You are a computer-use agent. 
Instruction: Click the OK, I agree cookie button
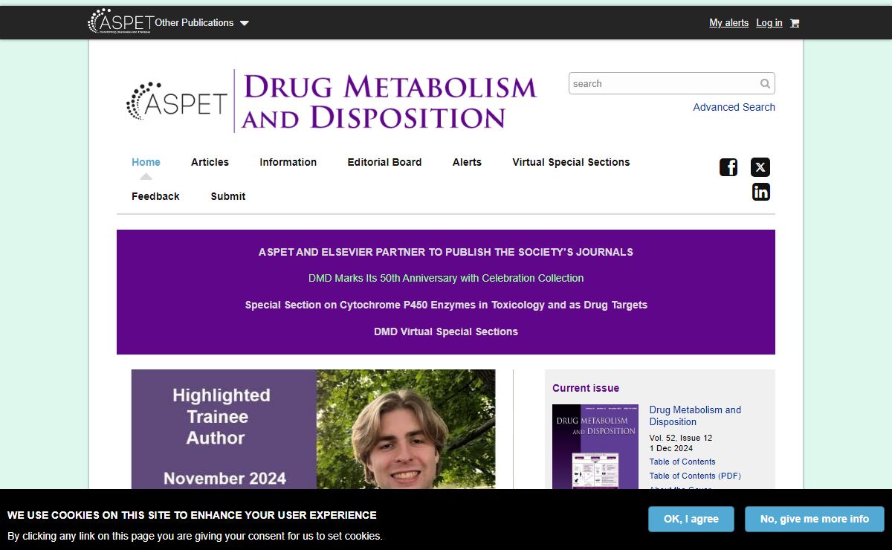(x=691, y=519)
